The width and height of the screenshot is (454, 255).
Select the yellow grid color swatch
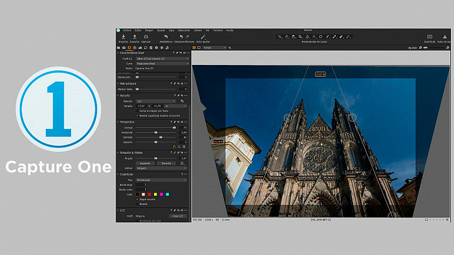click(x=155, y=194)
